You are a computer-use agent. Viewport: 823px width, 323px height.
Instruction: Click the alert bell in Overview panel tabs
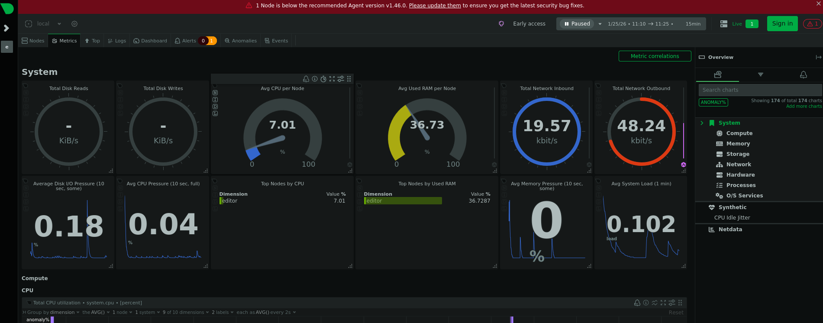[803, 75]
